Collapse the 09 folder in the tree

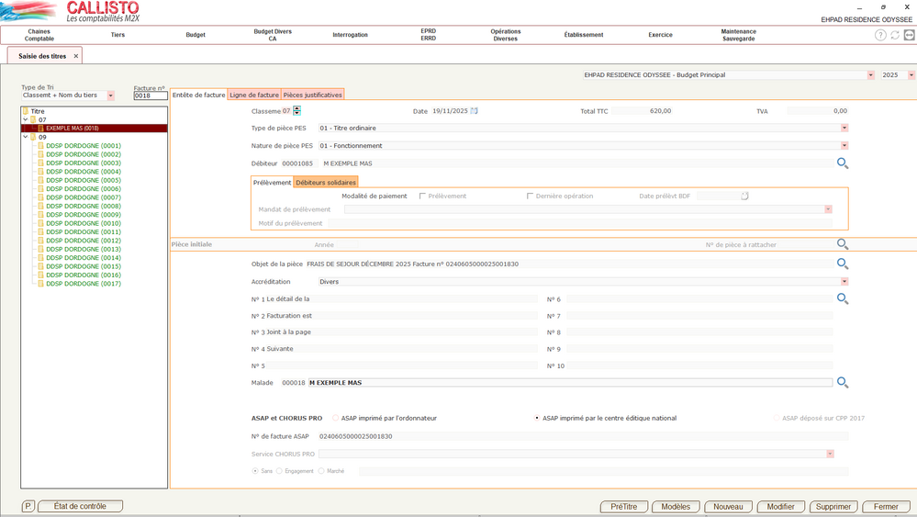pos(26,138)
